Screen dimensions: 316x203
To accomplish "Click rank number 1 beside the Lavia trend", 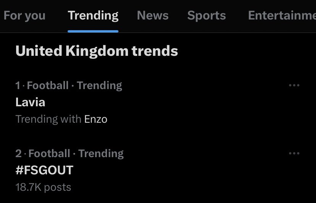I will (x=18, y=86).
